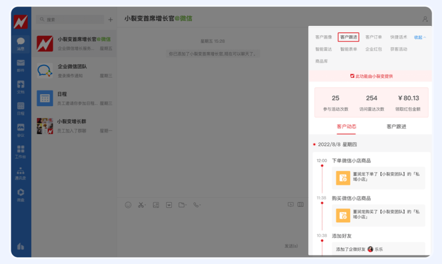Open the Word document icon in toolbar
442x264 pixels.
(x=169, y=205)
